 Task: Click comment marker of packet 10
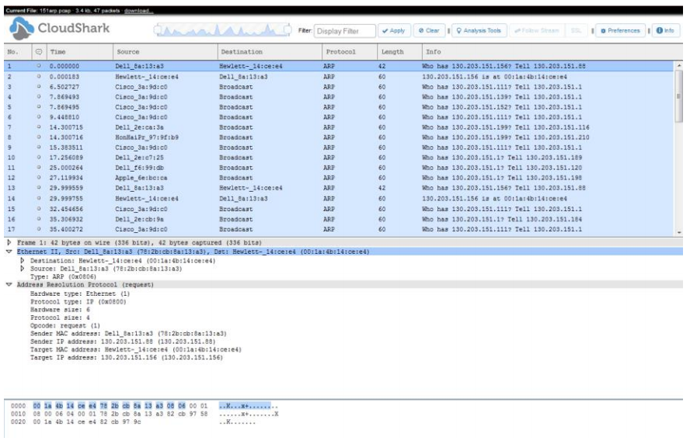39,158
